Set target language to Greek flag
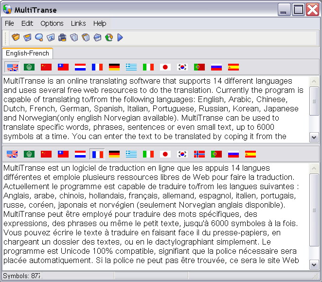 [x=131, y=154]
